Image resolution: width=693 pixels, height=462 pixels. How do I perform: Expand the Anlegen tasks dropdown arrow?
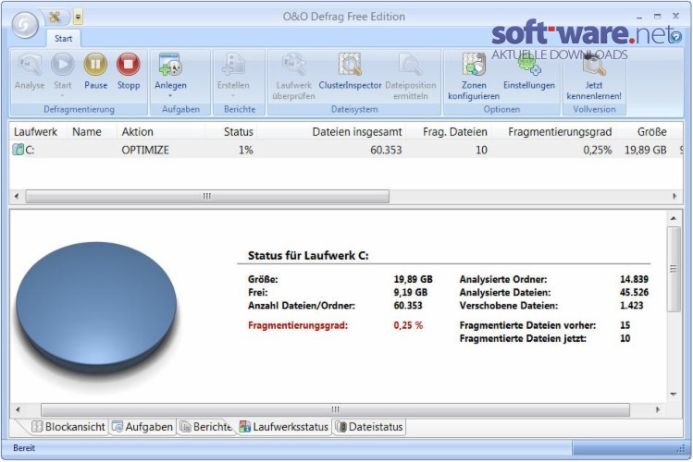point(170,95)
